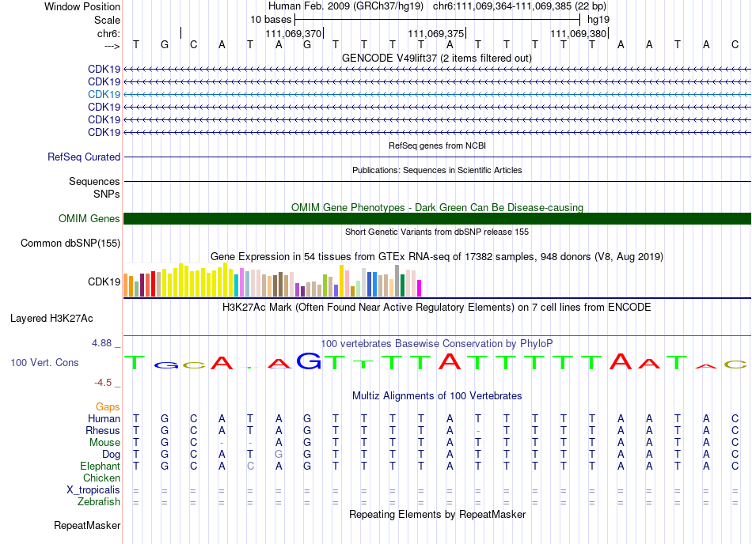Click the OMIM Gene Phenotypes green title

(x=437, y=207)
